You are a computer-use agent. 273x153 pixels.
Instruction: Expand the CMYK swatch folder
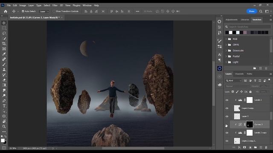[x=226, y=45]
